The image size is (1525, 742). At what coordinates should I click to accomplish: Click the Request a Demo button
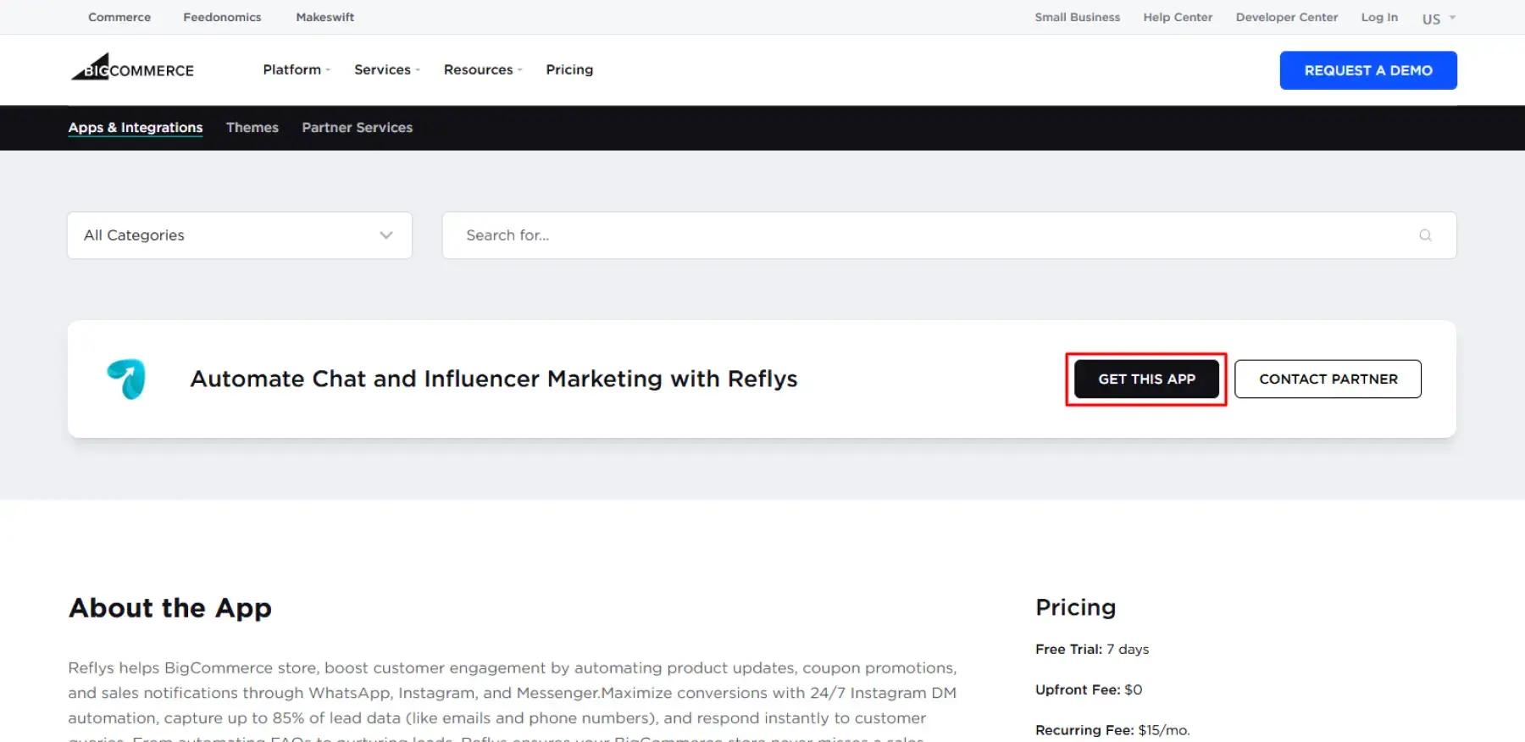[x=1367, y=70]
